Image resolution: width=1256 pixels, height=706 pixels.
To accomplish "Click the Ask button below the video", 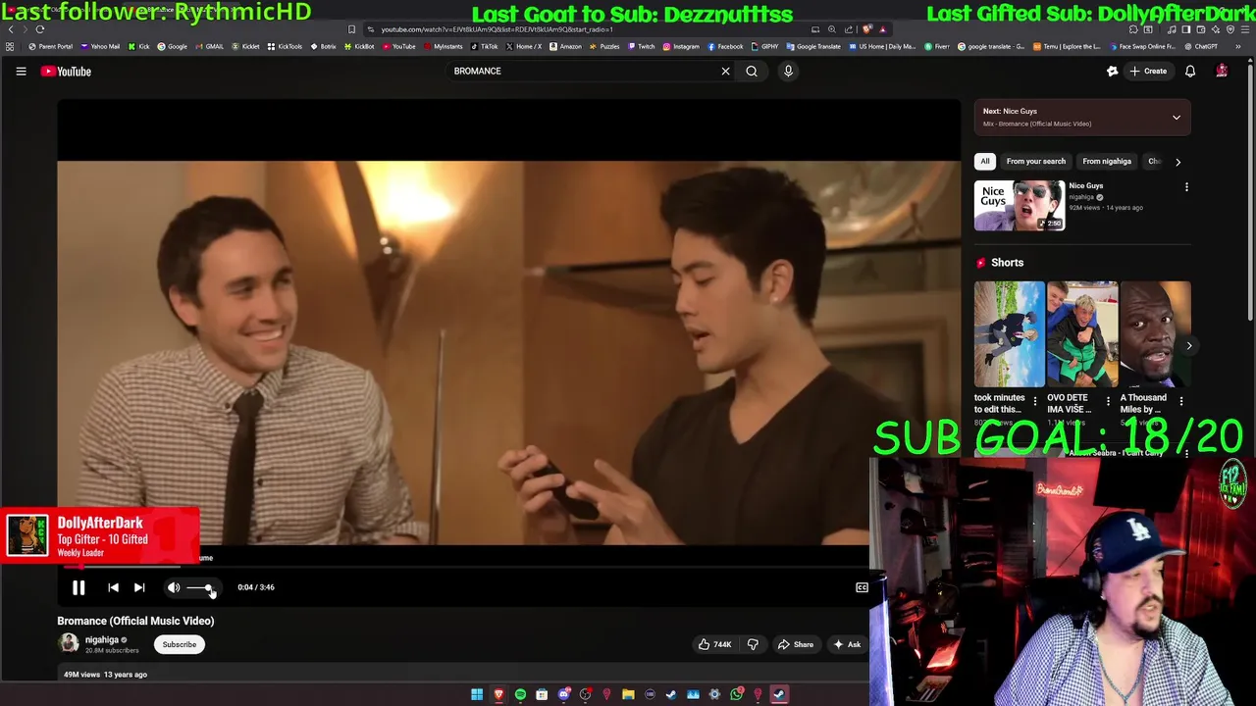I will tap(847, 644).
